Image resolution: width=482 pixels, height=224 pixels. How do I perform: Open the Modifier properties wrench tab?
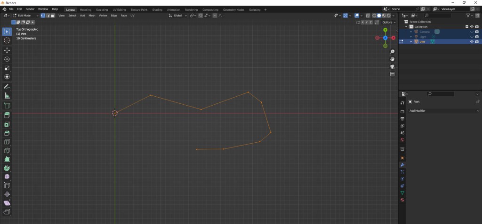[x=402, y=165]
